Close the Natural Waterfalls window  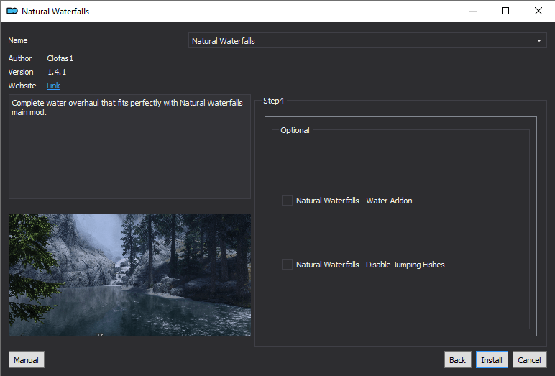538,11
